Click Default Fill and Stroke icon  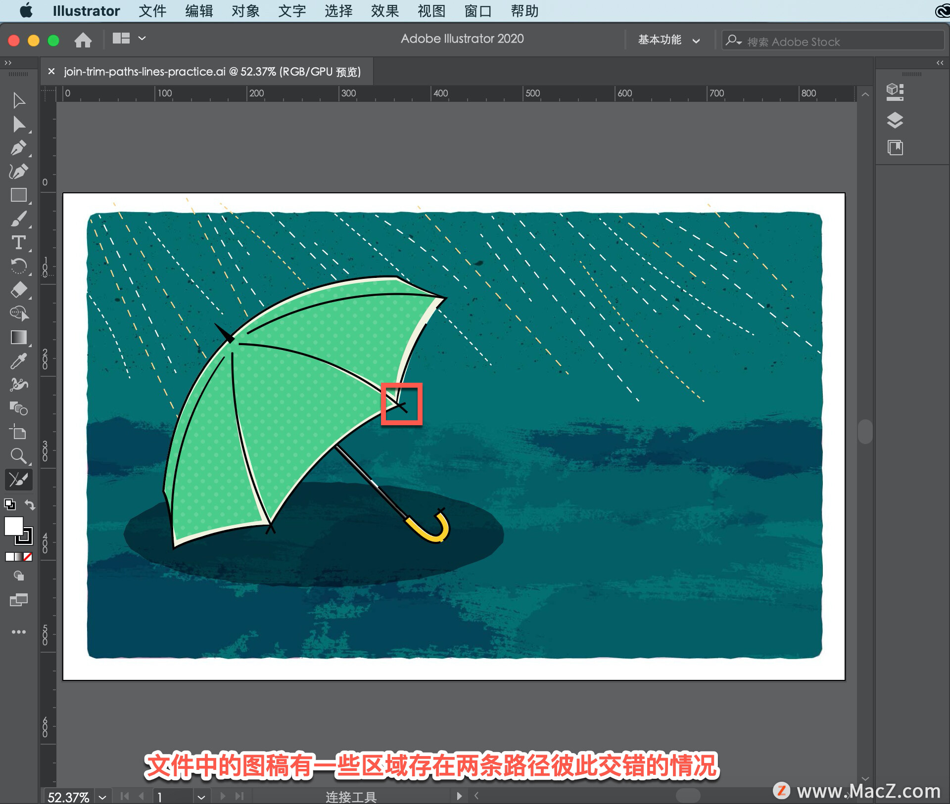tap(10, 504)
